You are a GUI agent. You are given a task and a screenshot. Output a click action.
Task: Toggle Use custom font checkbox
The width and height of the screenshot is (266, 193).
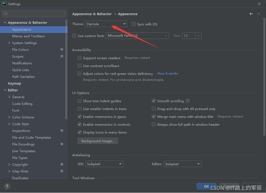click(74, 36)
